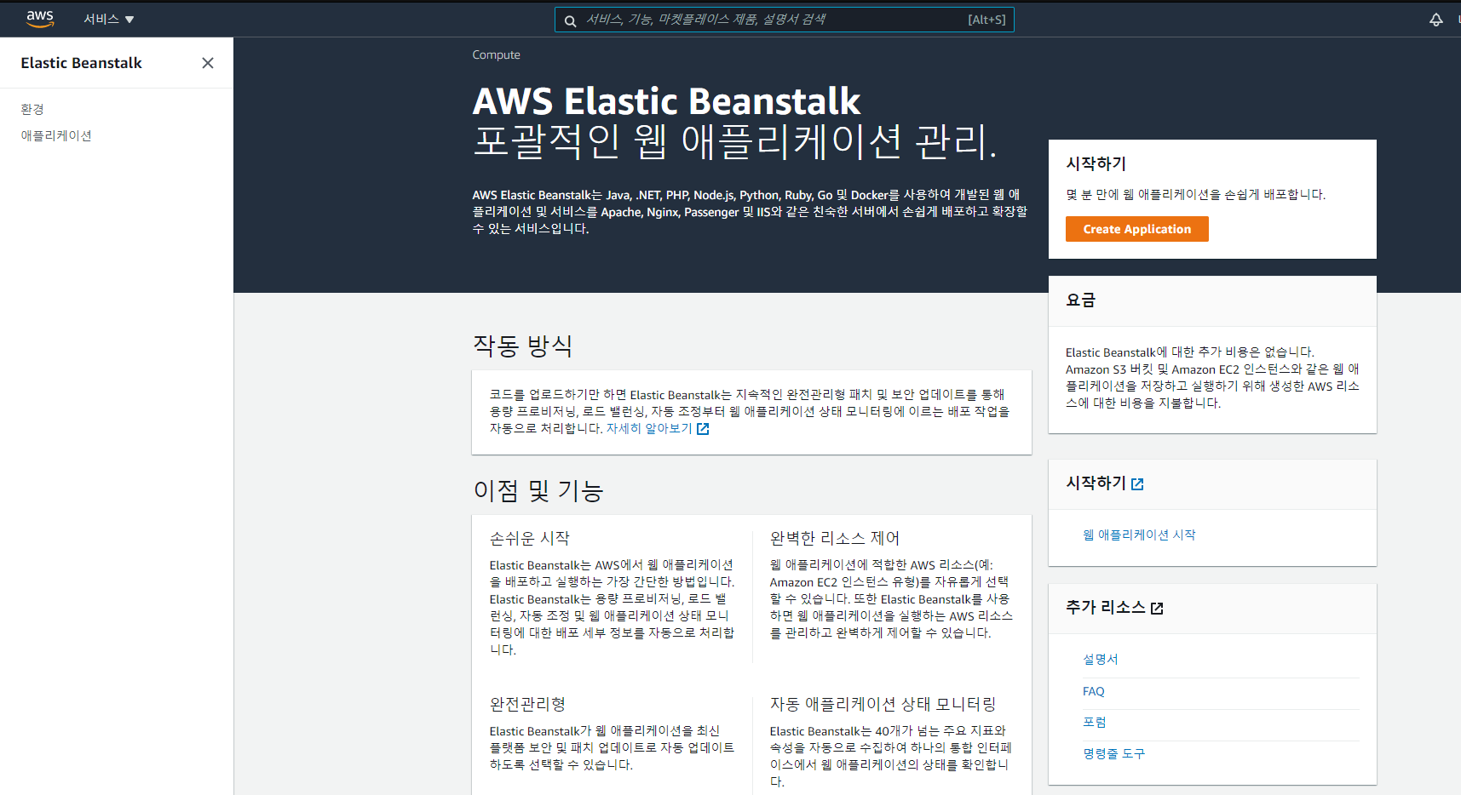Click the 시작하기 heading with external icon
Viewport: 1461px width, 795px height.
click(1104, 483)
